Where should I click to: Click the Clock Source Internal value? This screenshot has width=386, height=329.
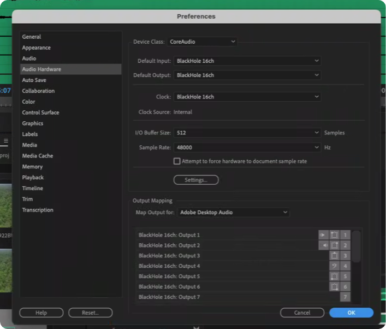[x=183, y=112]
